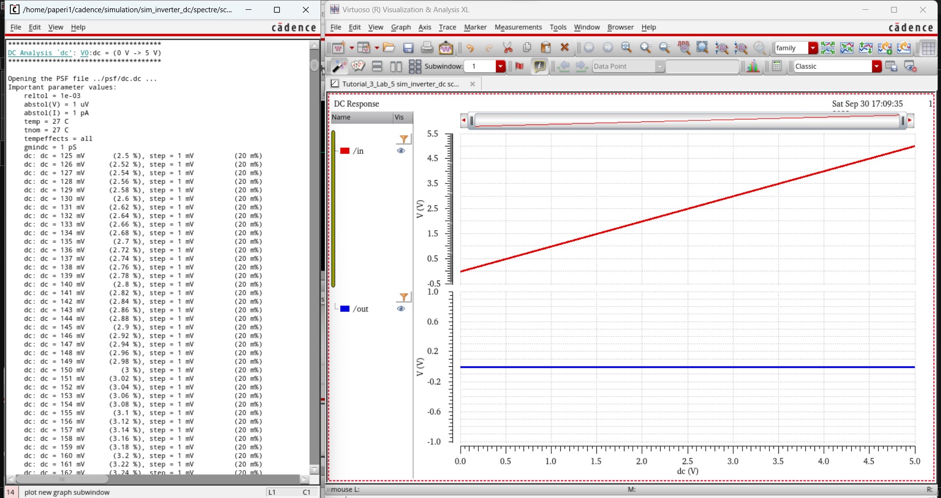Click the new subwindow icon

364,47
